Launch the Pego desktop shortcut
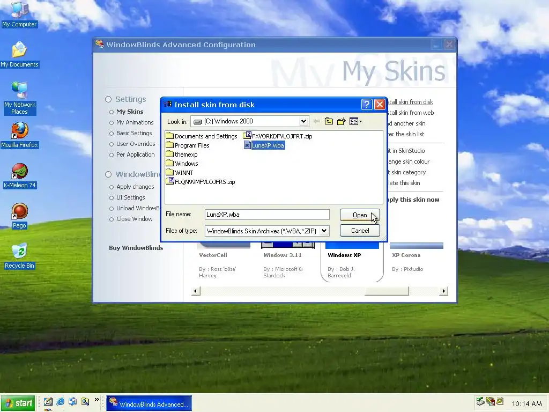 tap(19, 216)
